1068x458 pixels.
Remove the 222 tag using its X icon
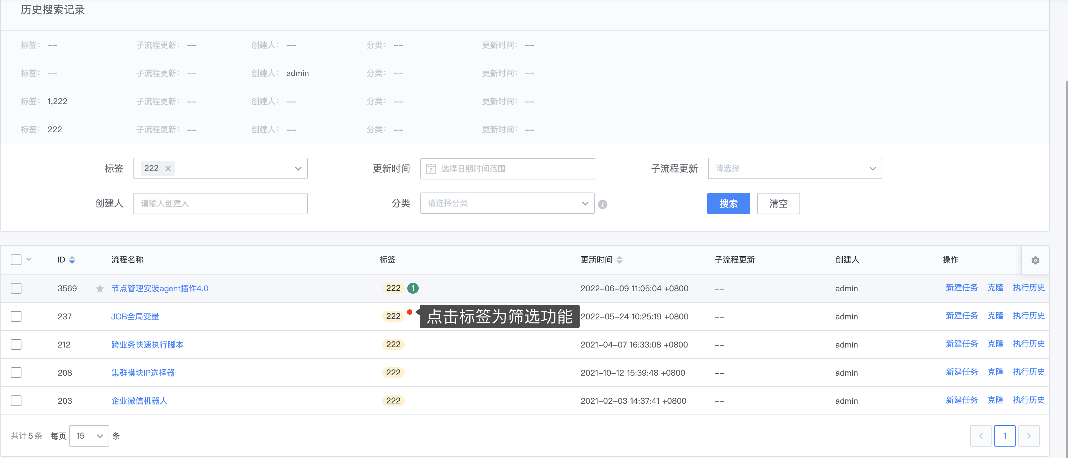pos(168,168)
